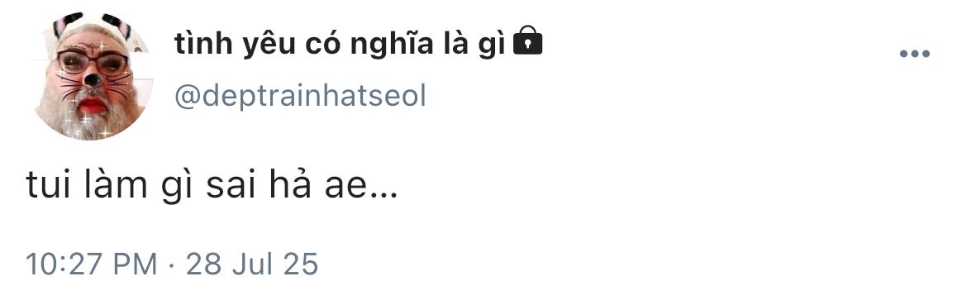Screen dimensions: 967x305
Task: Click the cat ears on the avatar
Action: click(92, 25)
